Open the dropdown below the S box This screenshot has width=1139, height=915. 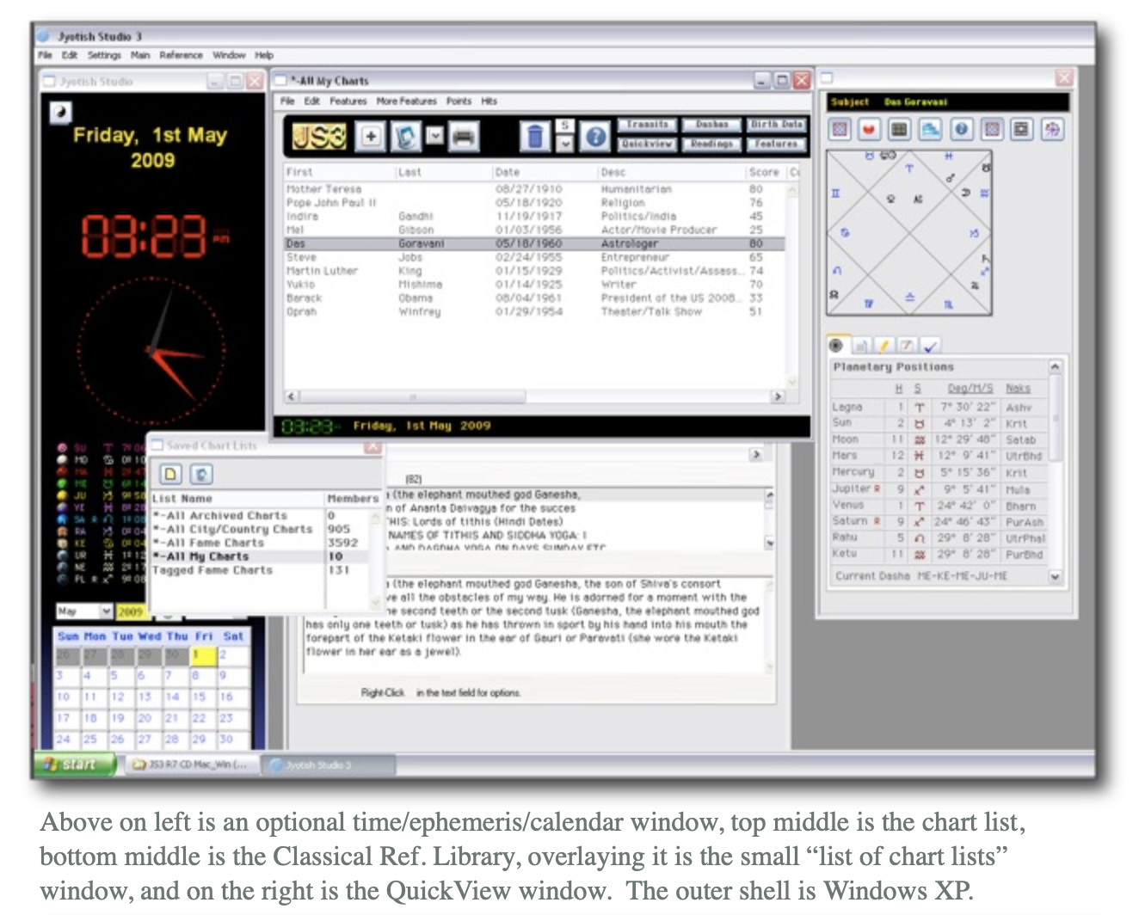click(x=564, y=144)
